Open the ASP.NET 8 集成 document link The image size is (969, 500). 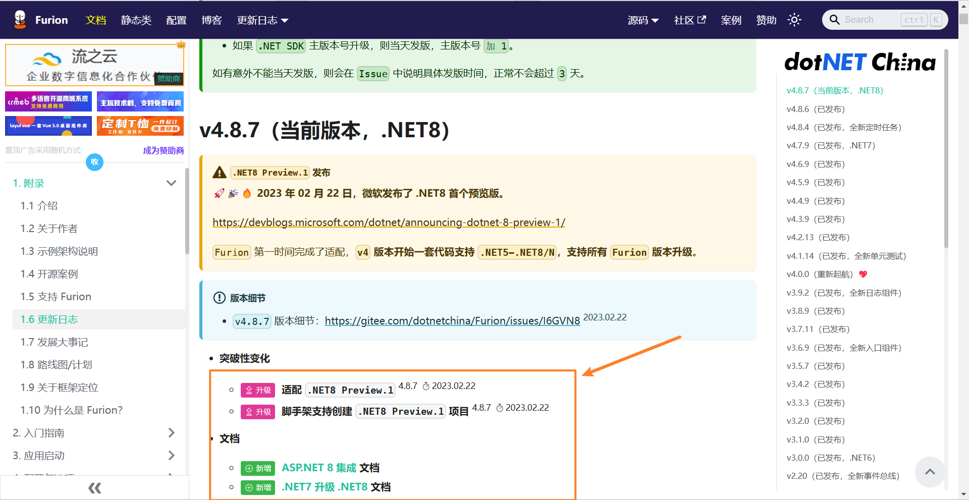coord(319,468)
